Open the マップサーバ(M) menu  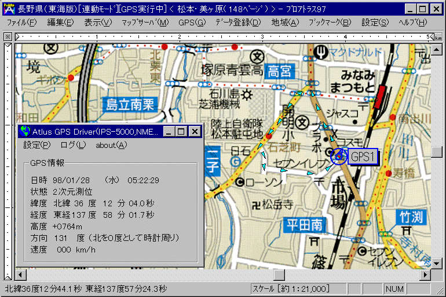tap(145, 23)
